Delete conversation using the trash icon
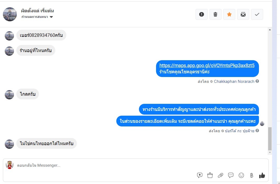280x184 pixels. [215, 14]
